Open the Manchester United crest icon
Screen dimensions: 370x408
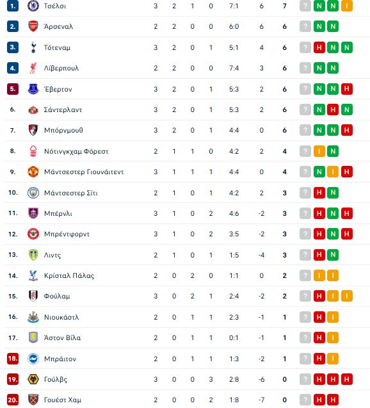(33, 172)
